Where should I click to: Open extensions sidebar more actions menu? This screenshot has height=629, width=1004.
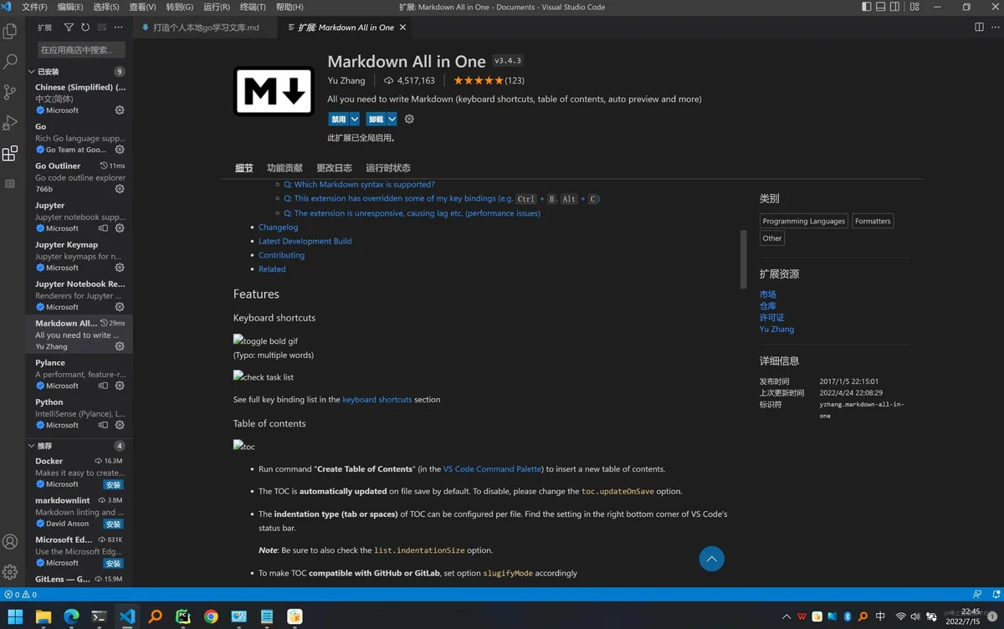(118, 28)
